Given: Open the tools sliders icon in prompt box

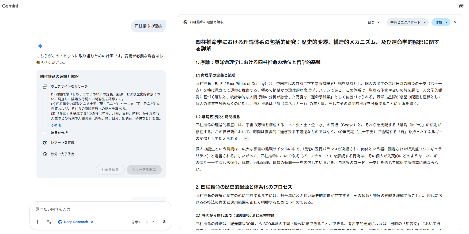Looking at the screenshot, I should point(49,222).
